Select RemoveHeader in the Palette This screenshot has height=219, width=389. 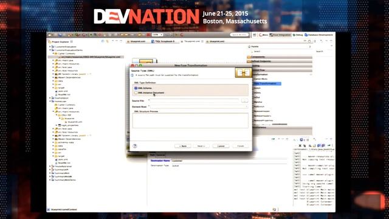(x=262, y=111)
